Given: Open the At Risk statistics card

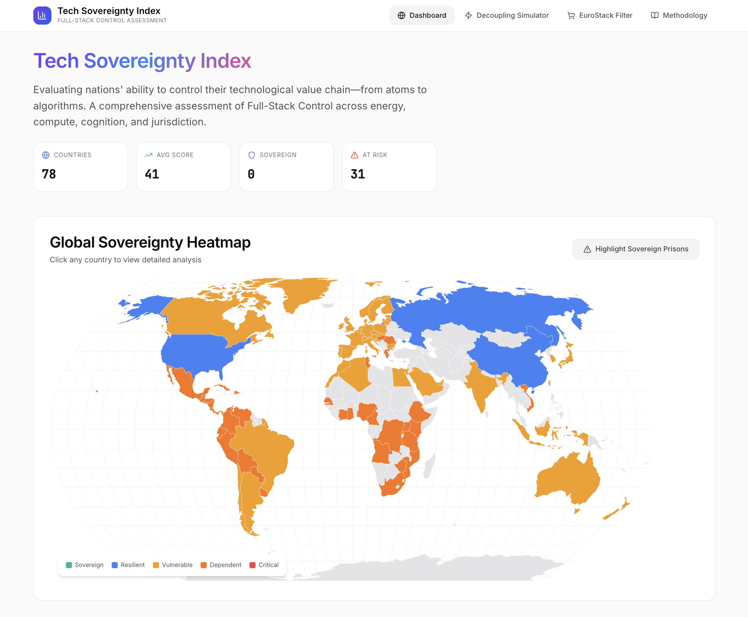Looking at the screenshot, I should pos(389,167).
